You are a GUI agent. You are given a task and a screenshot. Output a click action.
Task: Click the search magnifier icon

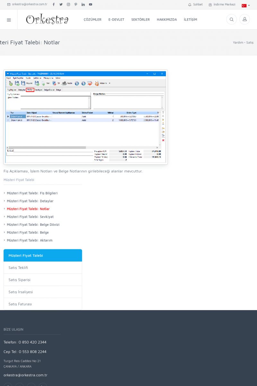coord(231,20)
